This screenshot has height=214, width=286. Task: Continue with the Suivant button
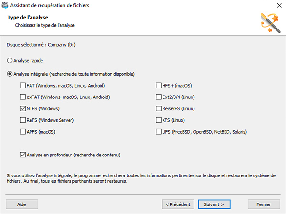214,204
